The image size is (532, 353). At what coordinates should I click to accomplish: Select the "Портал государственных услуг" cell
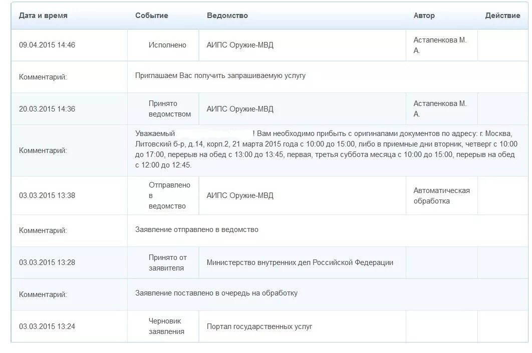(x=259, y=326)
